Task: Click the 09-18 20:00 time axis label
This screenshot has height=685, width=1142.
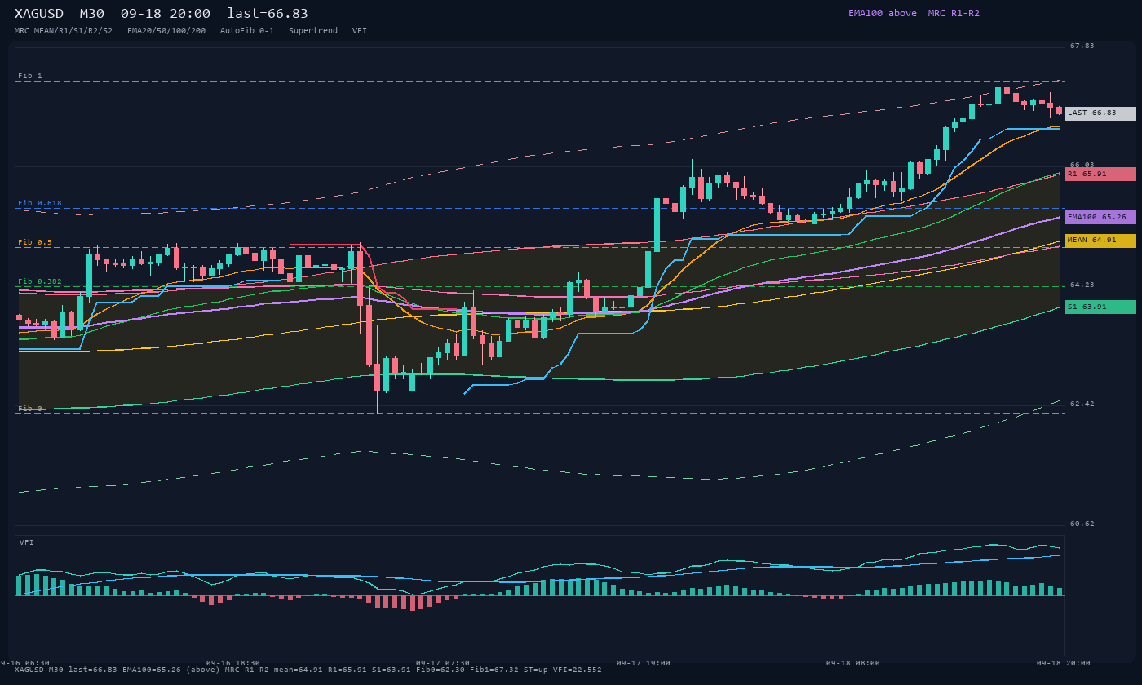Action: tap(1064, 663)
